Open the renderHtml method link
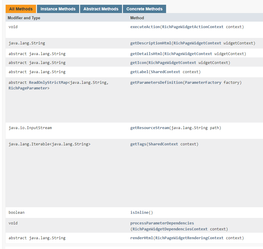 pos(142,238)
